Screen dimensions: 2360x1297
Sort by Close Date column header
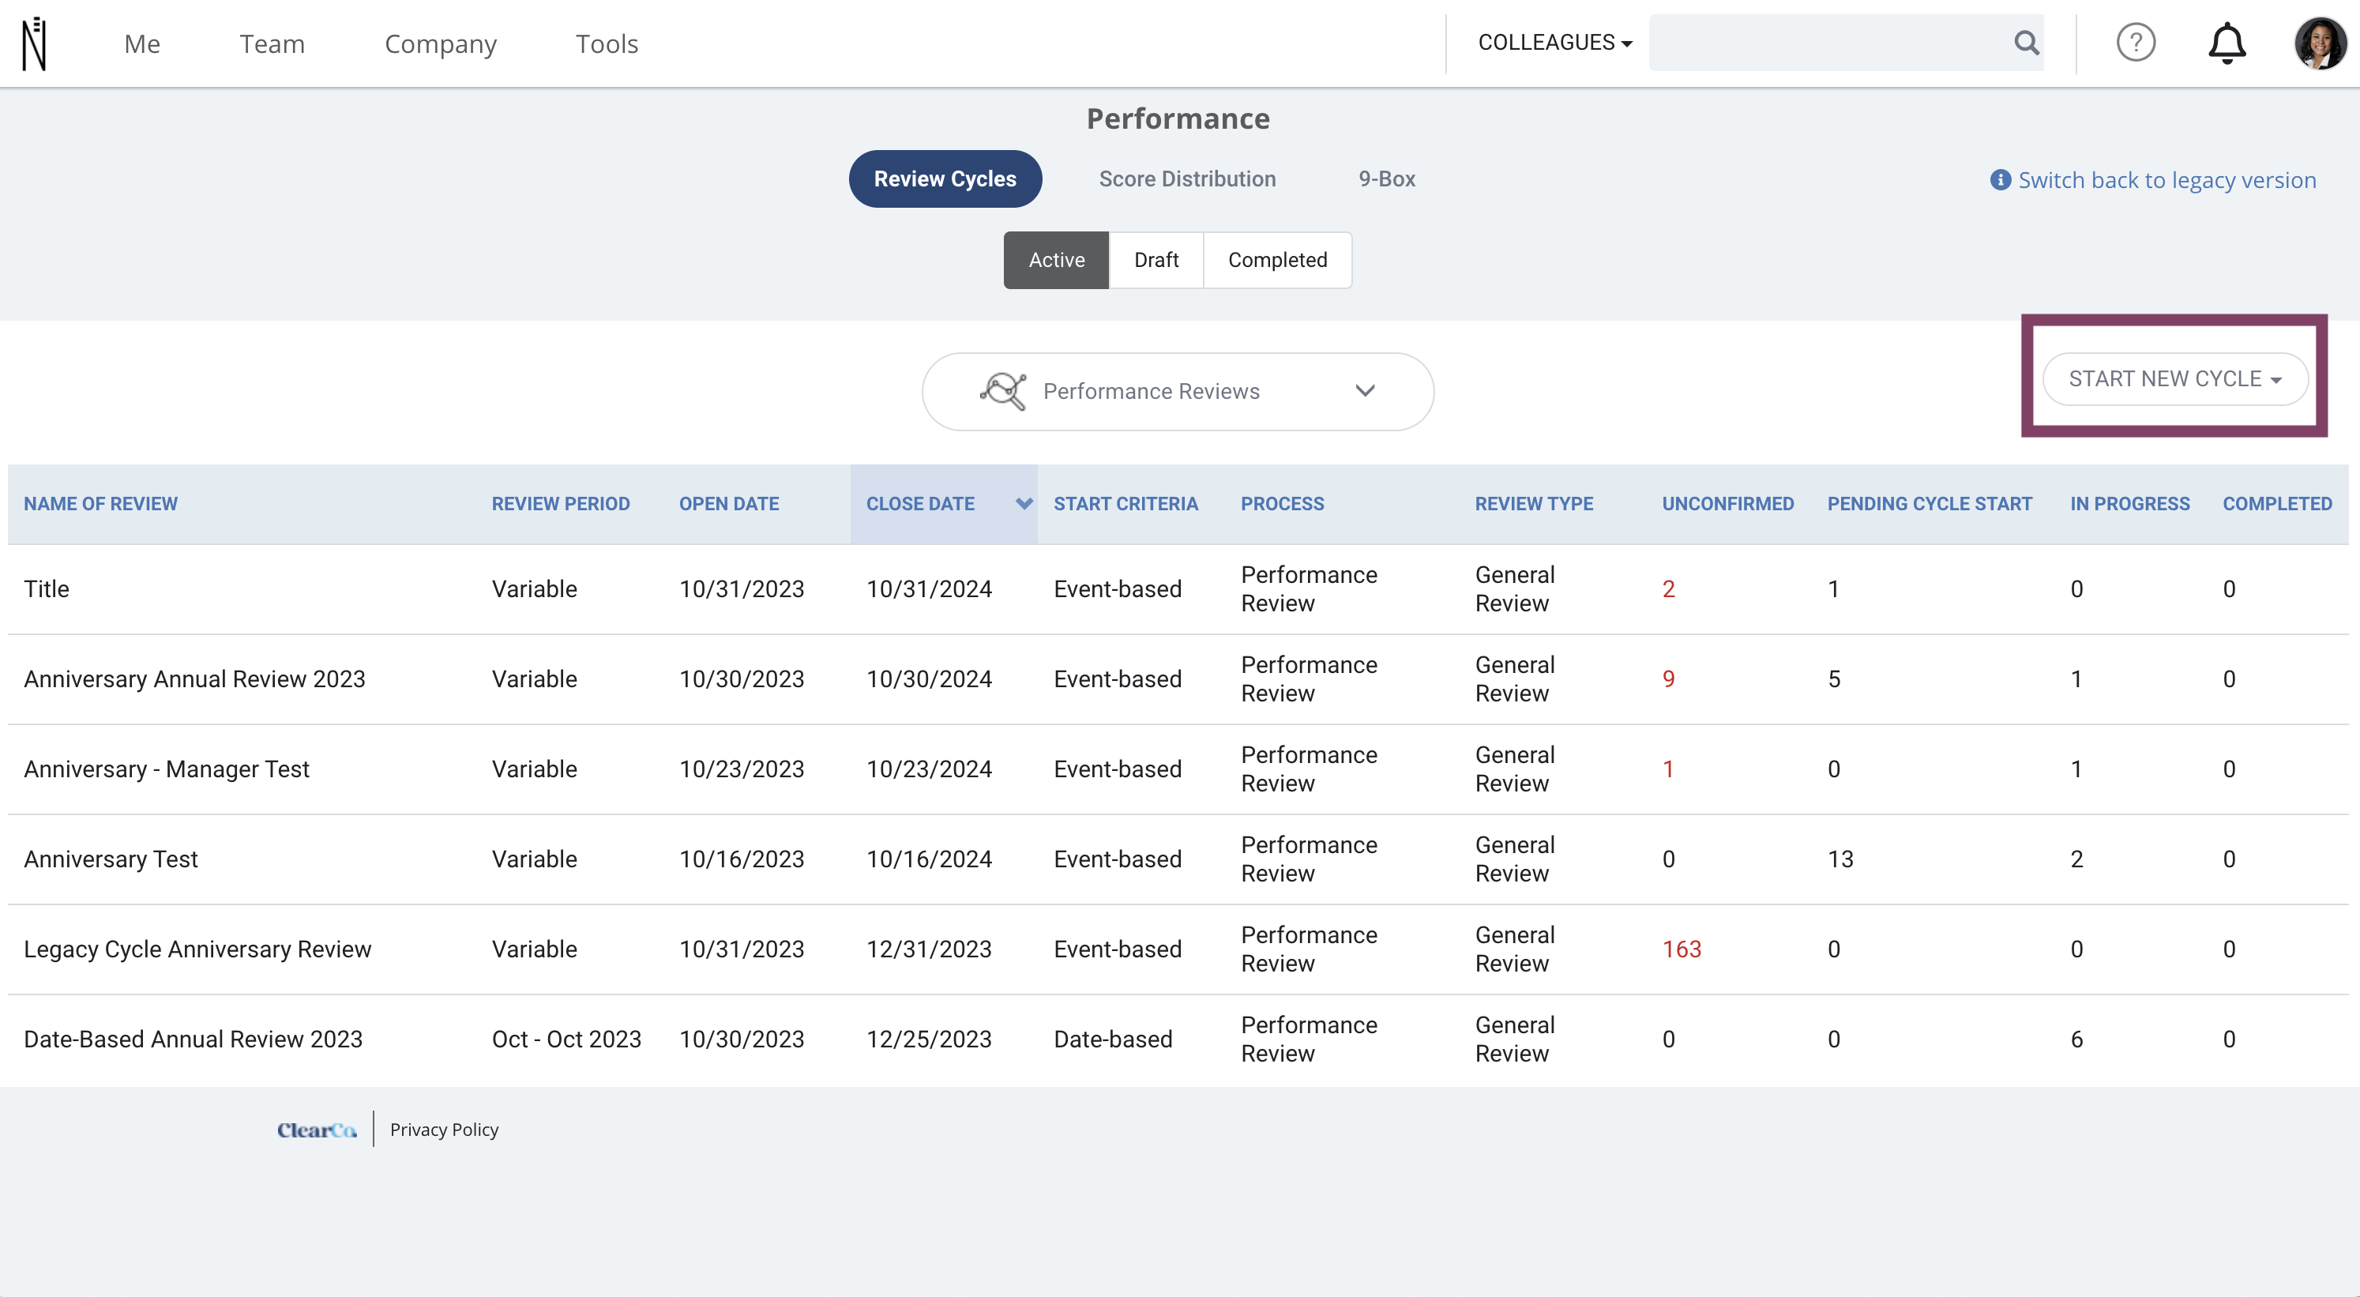921,503
